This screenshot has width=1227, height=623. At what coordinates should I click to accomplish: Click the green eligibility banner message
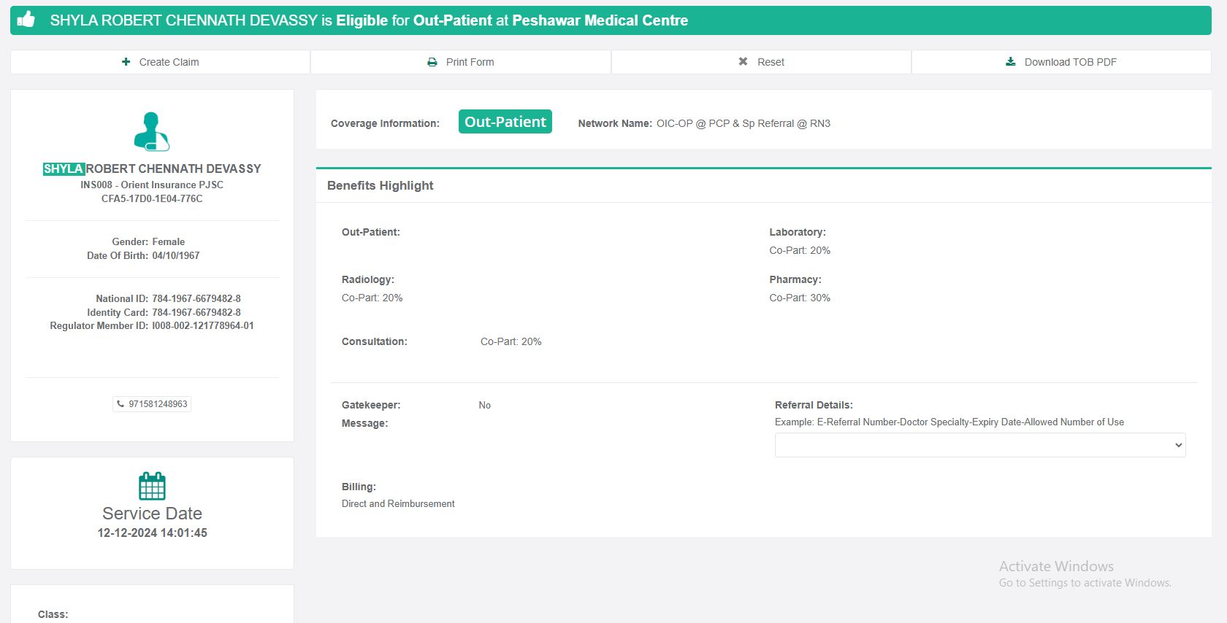369,20
